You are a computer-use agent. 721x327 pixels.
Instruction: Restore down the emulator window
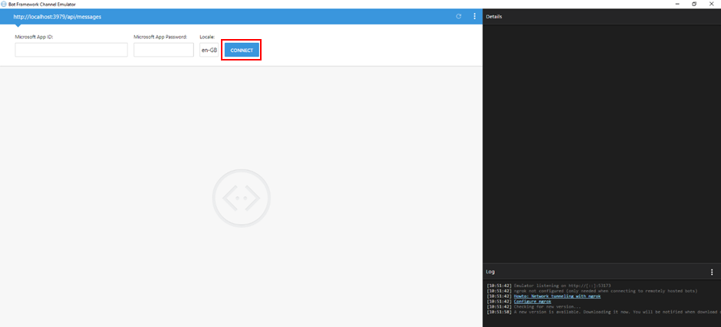coord(694,4)
